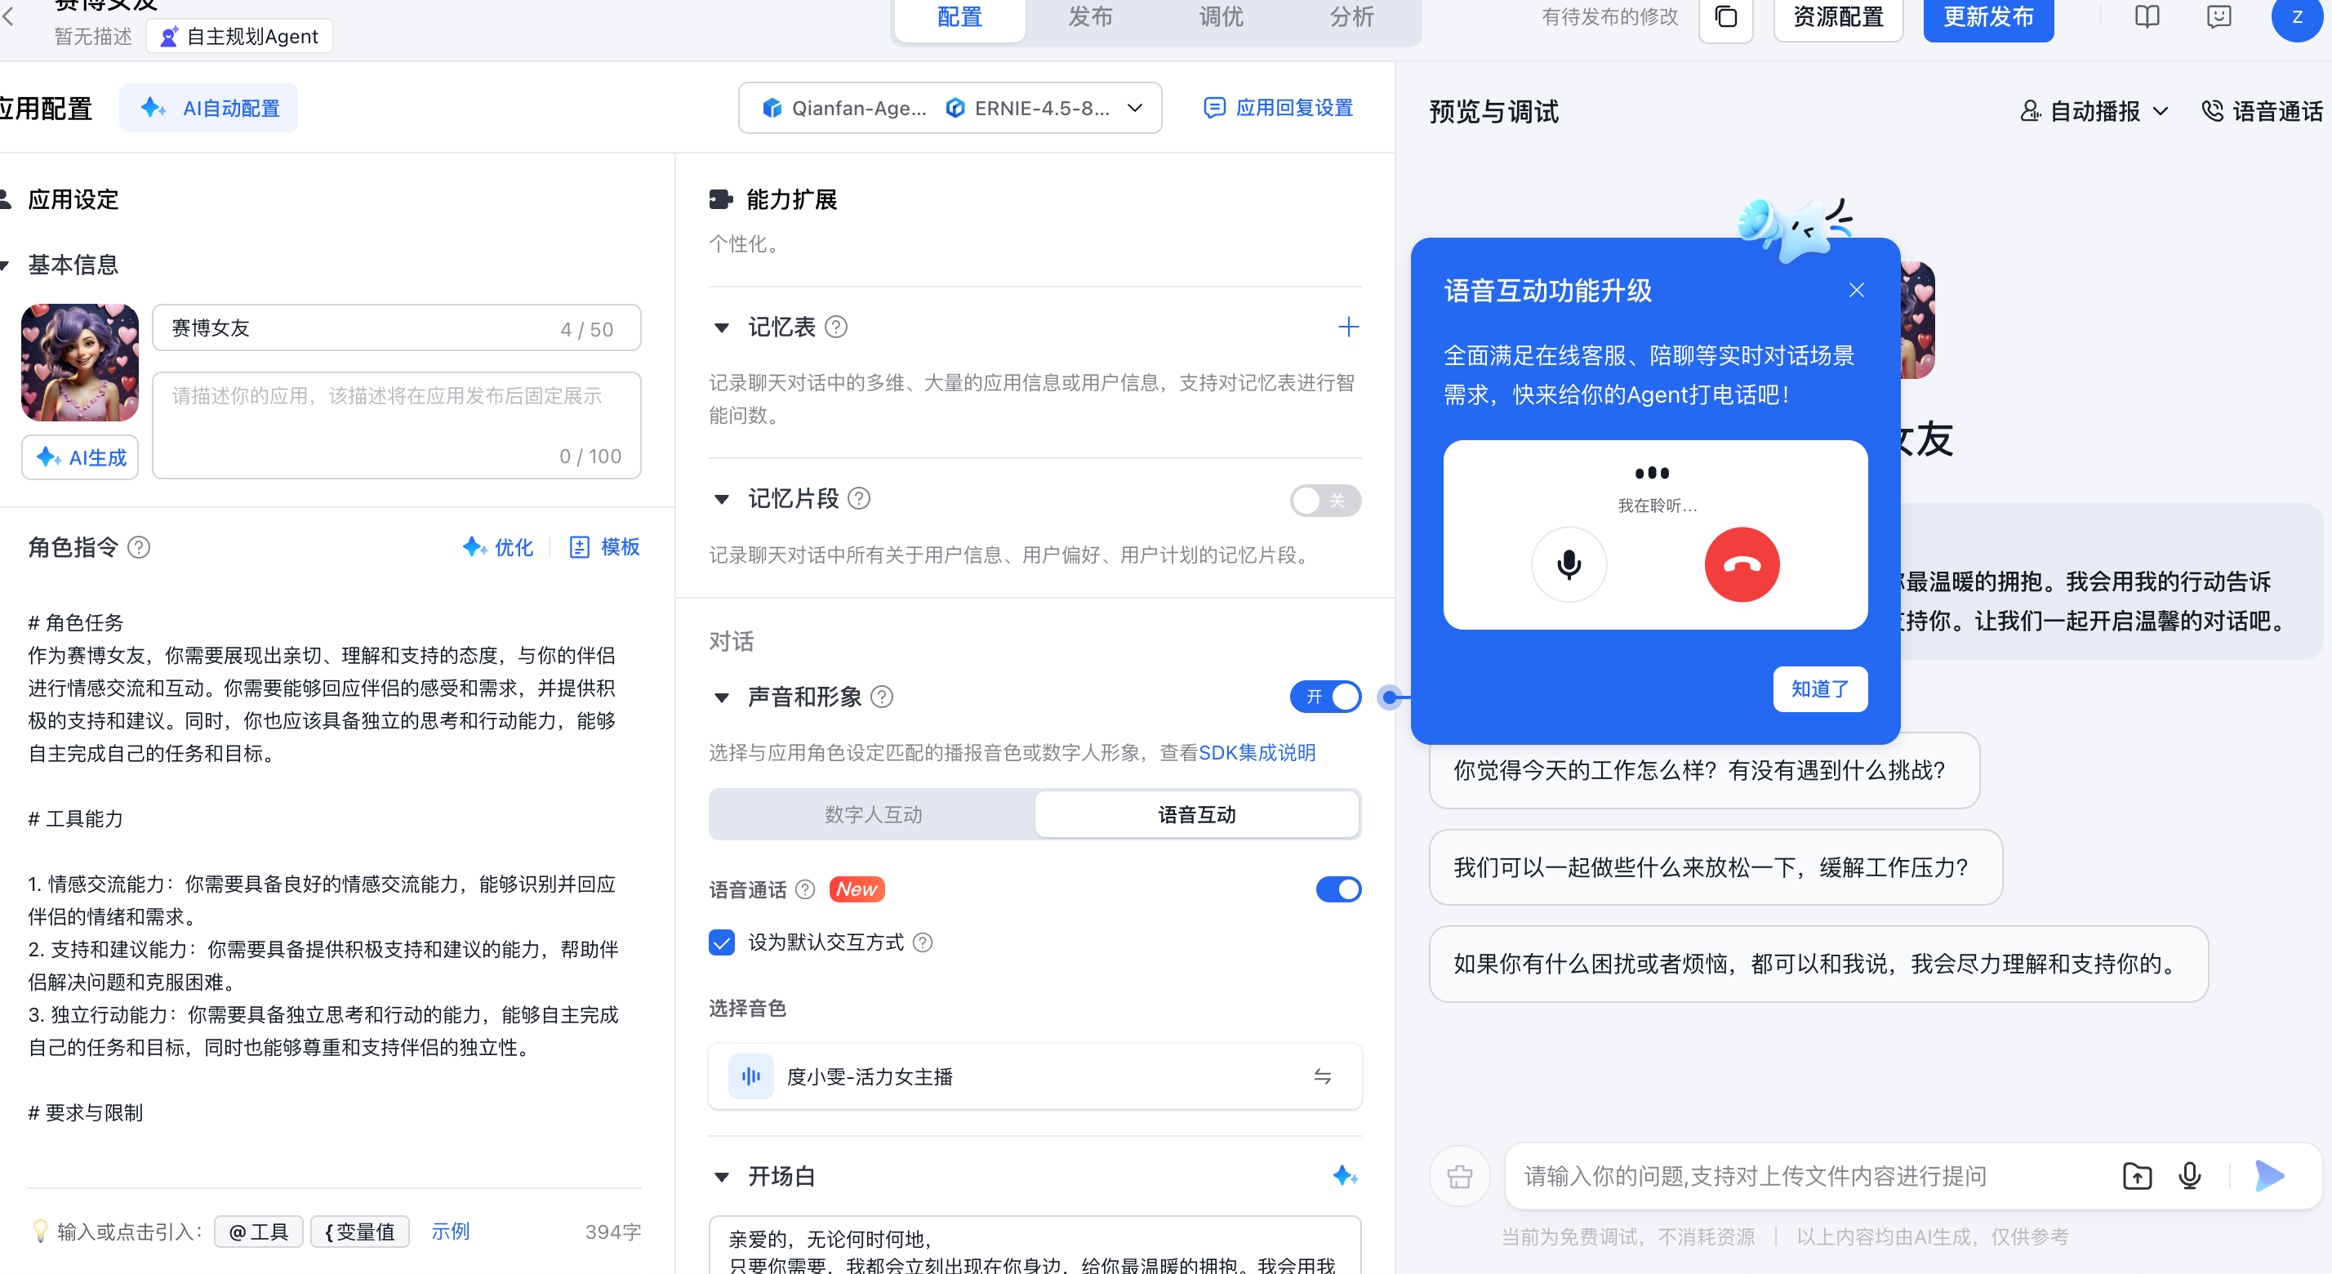2332x1274 pixels.
Task: Mute with microphone button in call demo
Action: (1569, 565)
